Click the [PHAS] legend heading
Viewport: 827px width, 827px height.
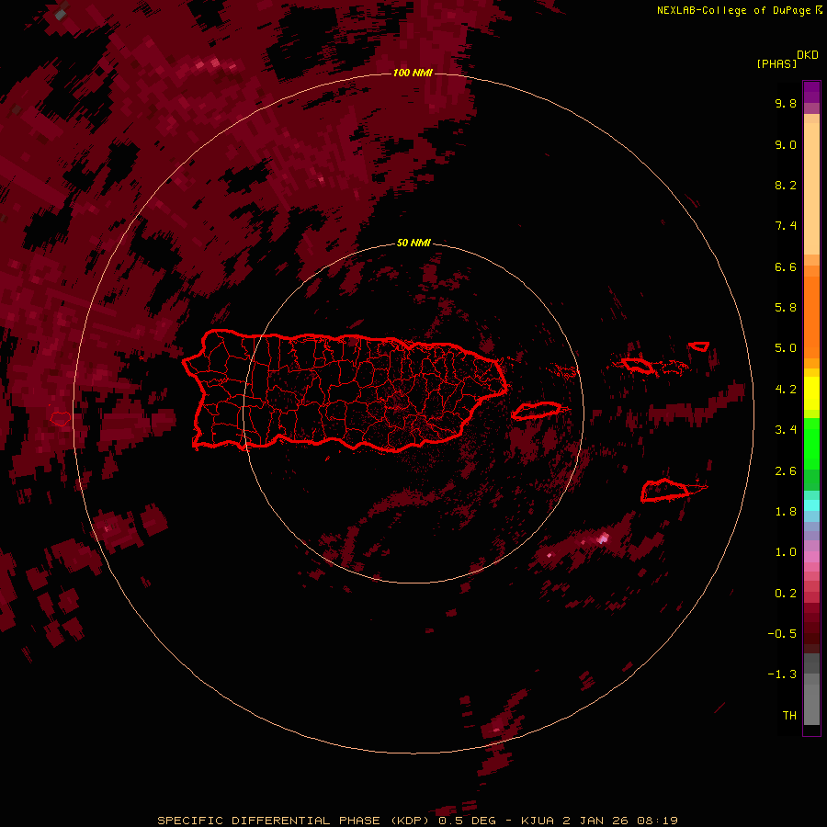(776, 63)
